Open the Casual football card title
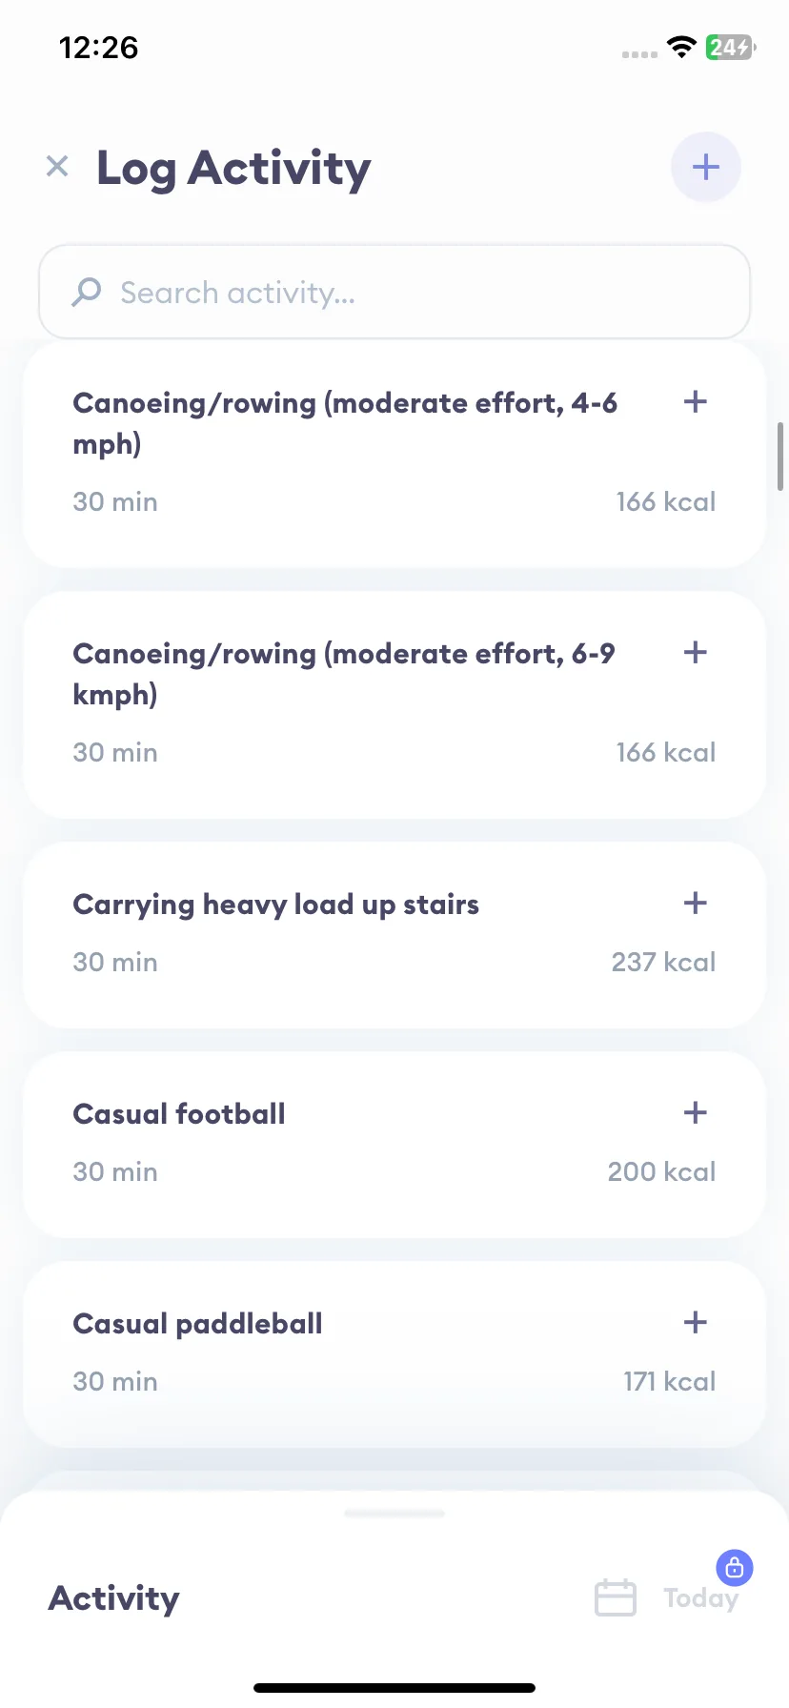The width and height of the screenshot is (789, 1708). [179, 1113]
